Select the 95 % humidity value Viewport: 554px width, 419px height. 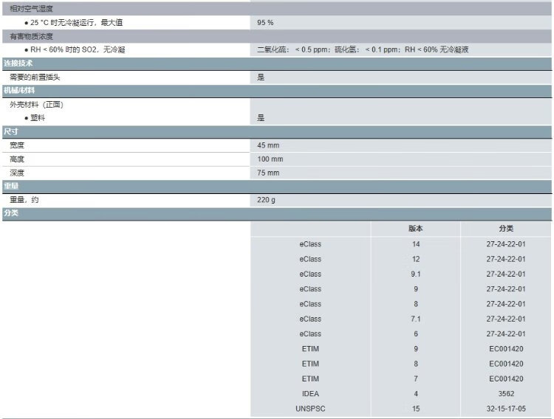tap(265, 23)
